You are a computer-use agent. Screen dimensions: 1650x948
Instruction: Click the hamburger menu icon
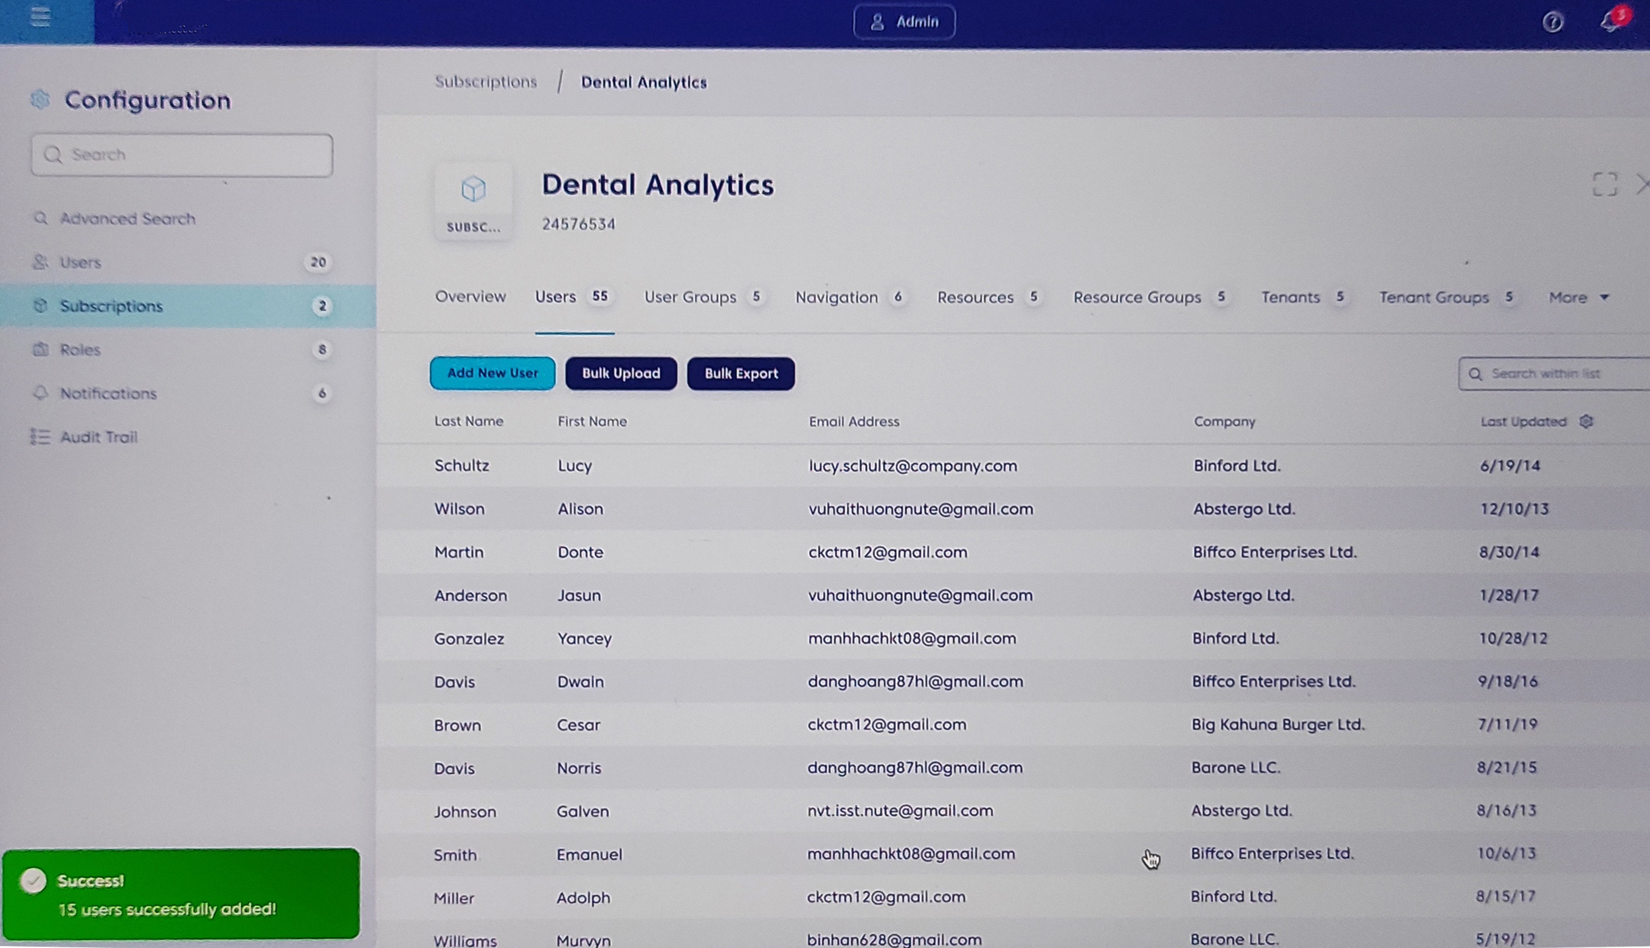40,16
